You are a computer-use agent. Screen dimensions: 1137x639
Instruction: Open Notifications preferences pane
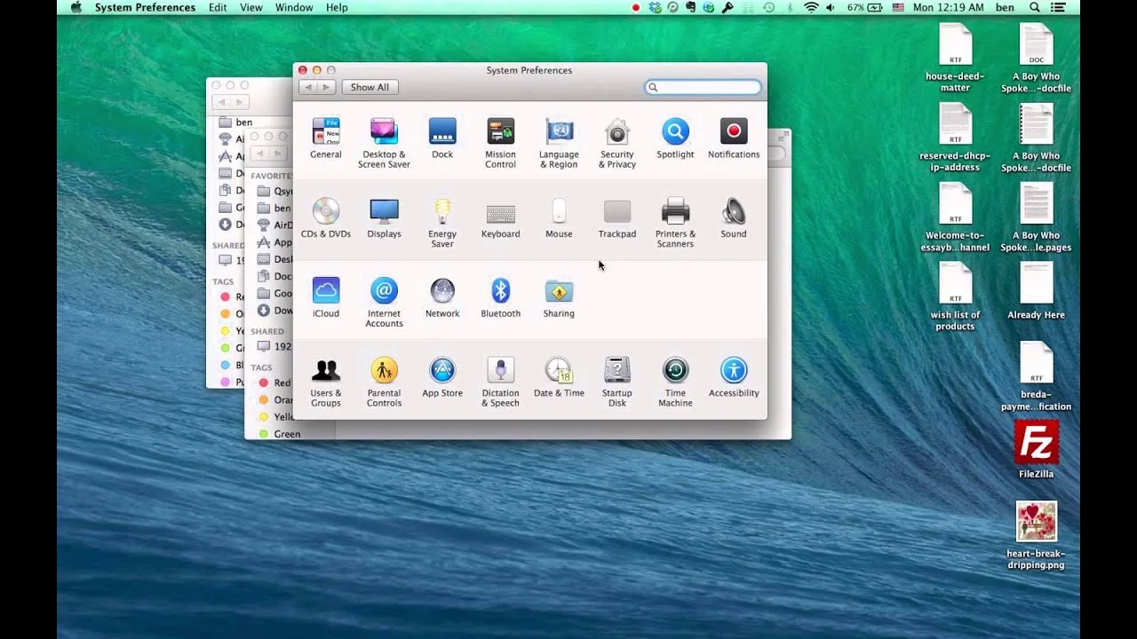[x=734, y=138]
